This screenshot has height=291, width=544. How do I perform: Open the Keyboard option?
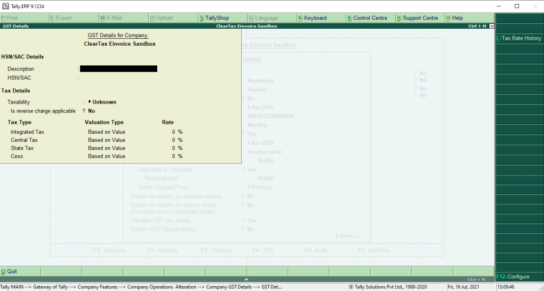[x=321, y=18]
